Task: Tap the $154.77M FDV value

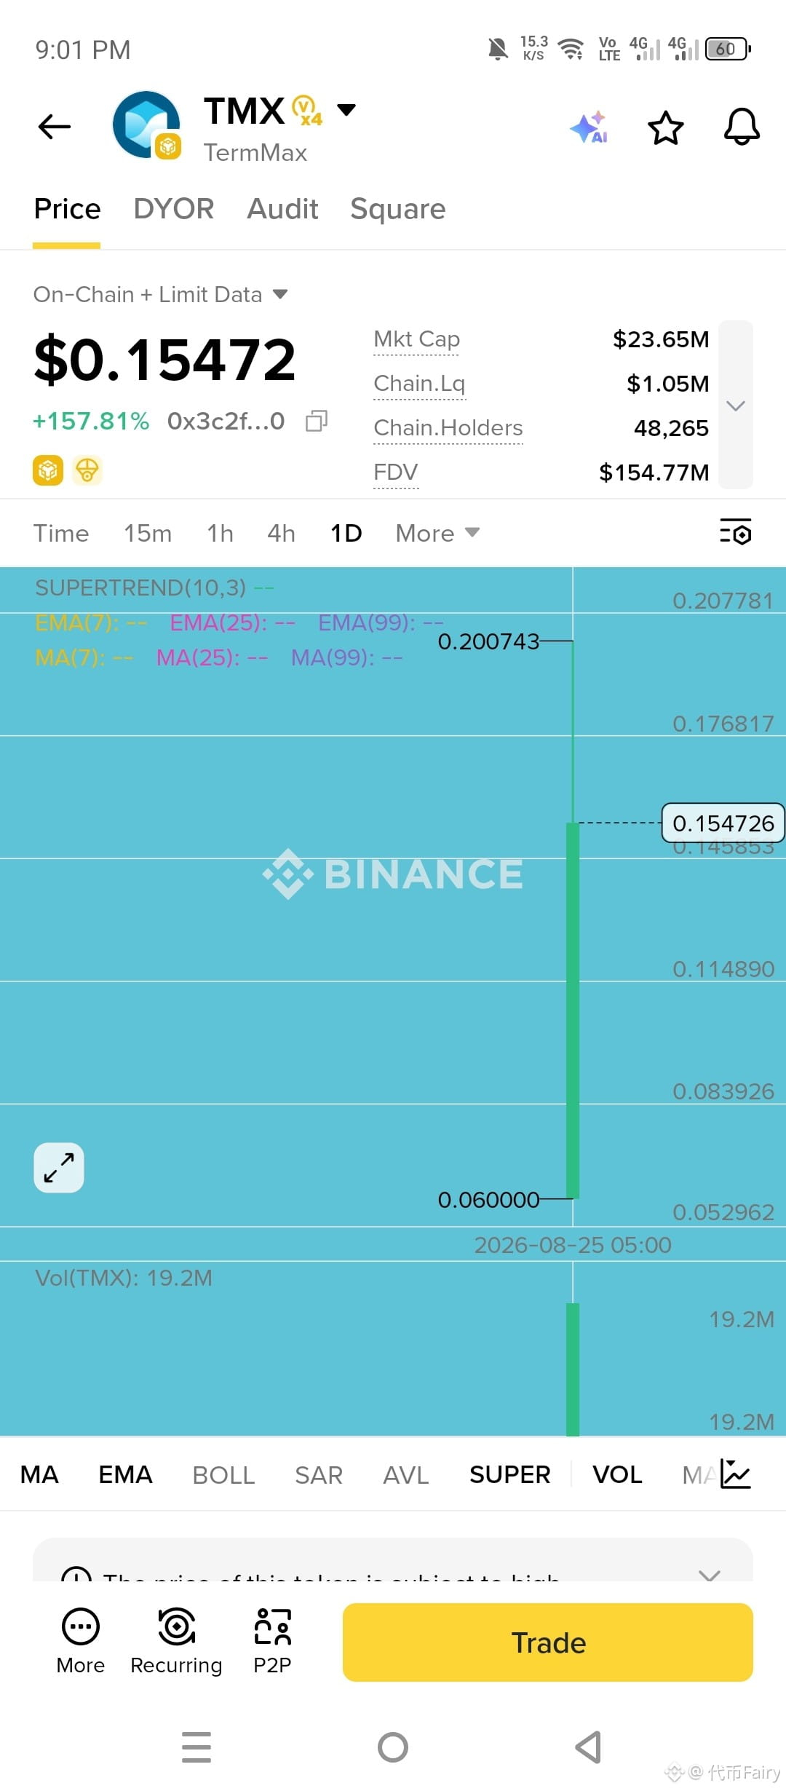Action: tap(654, 473)
